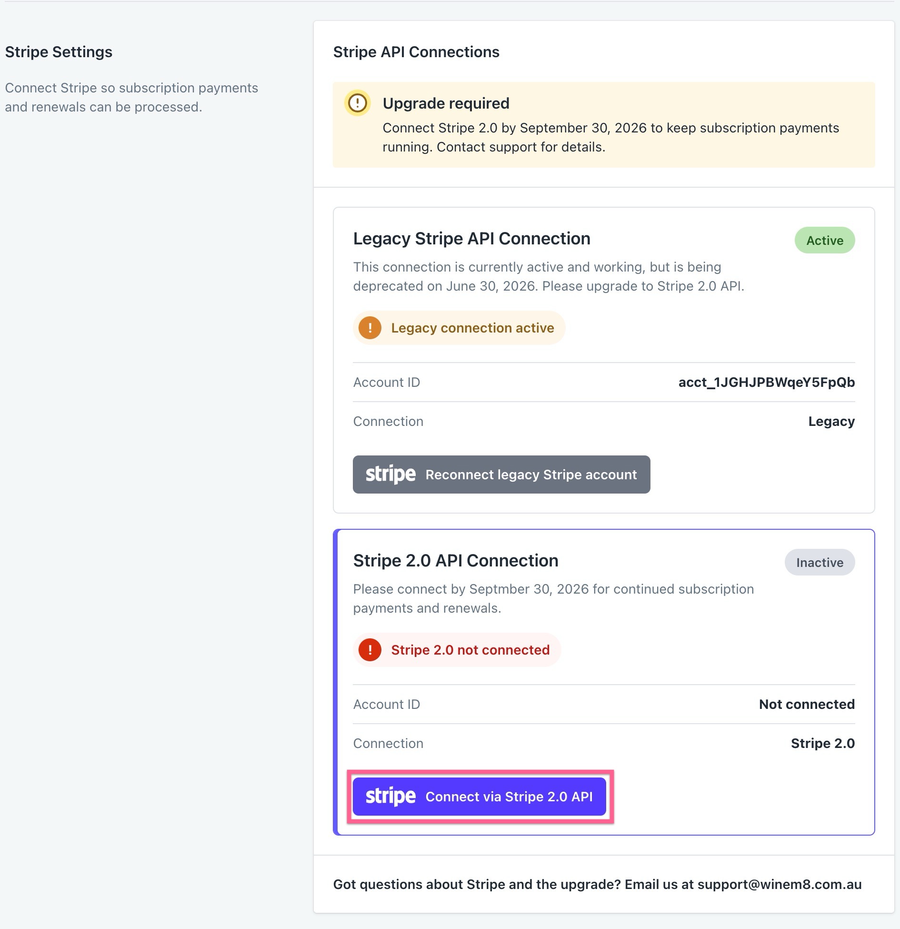Click the Account ID label in legacy card
The height and width of the screenshot is (929, 900).
point(387,382)
